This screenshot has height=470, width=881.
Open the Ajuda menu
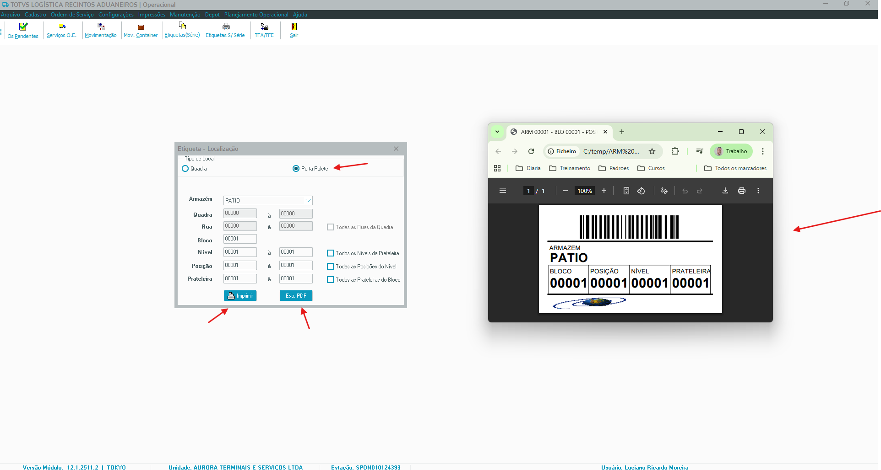300,15
